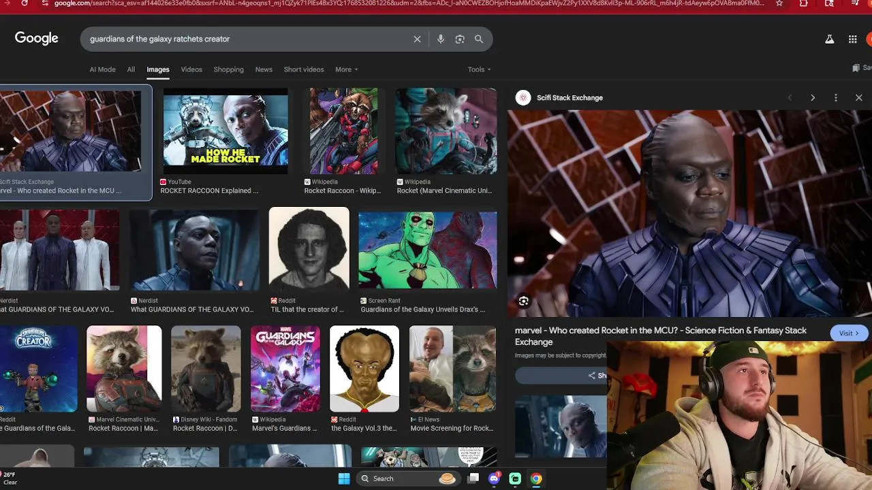The height and width of the screenshot is (490, 872).
Task: Show next image in preview panel
Action: pyautogui.click(x=813, y=98)
